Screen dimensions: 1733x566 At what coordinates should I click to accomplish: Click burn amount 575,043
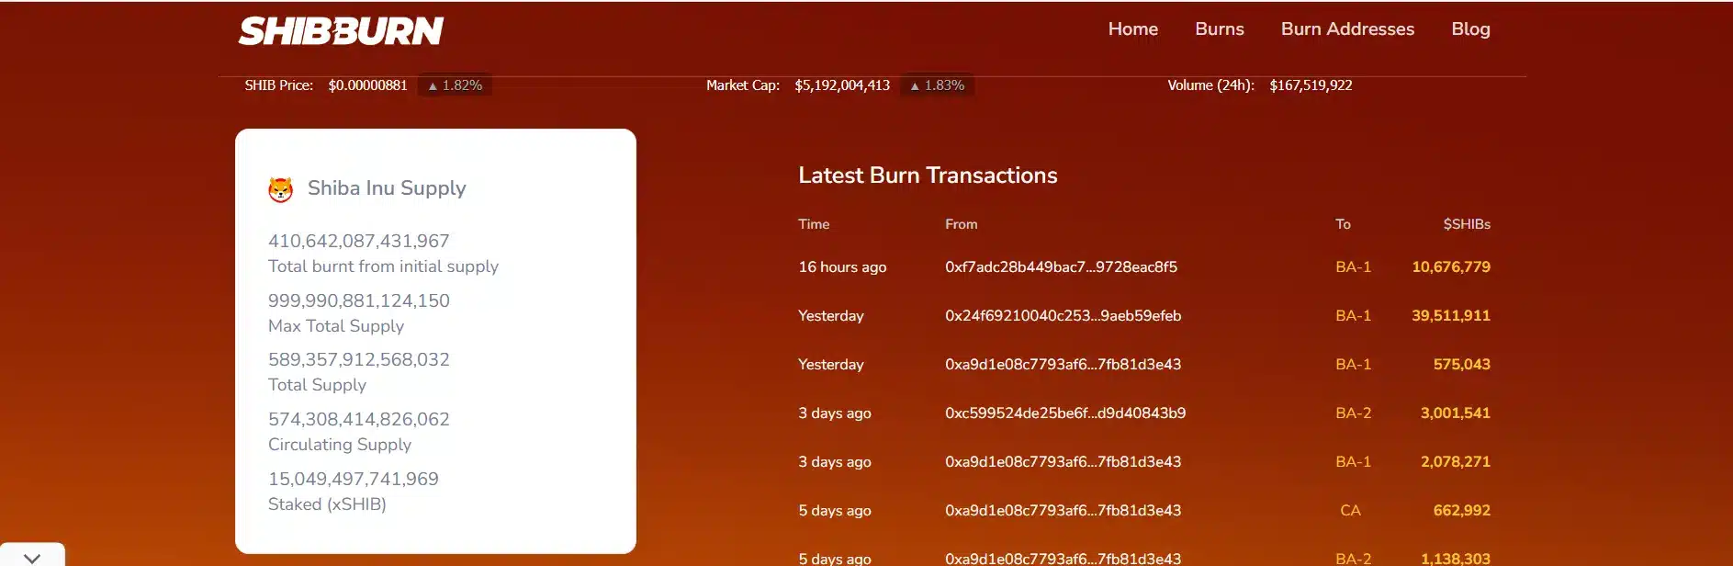pos(1461,364)
